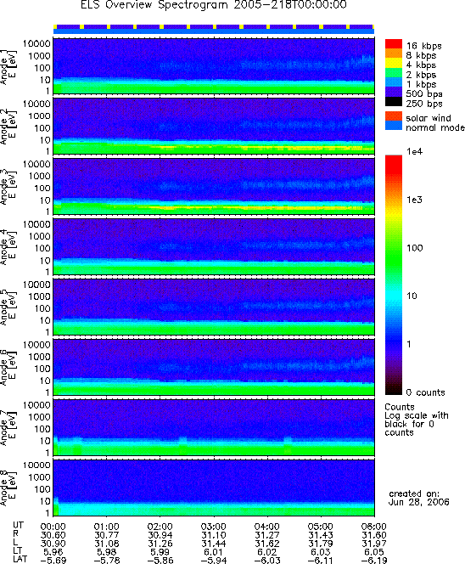Click the vertical counts color bar
Image resolution: width=465 pixels, height=564 pixels.
coord(394,275)
